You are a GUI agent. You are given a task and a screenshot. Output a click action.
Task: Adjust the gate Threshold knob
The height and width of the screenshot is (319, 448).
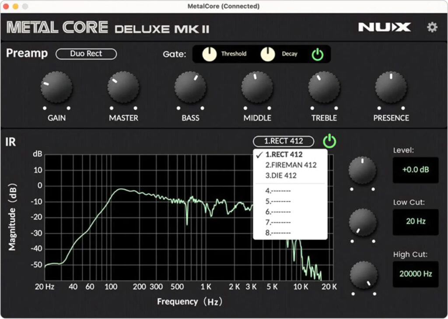[x=210, y=54]
